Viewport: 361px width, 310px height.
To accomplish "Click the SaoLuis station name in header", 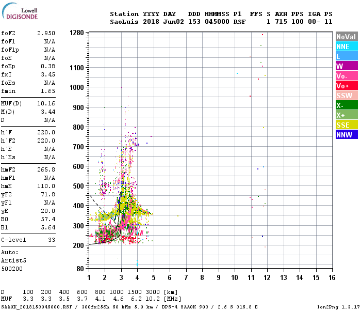I will tap(124, 22).
